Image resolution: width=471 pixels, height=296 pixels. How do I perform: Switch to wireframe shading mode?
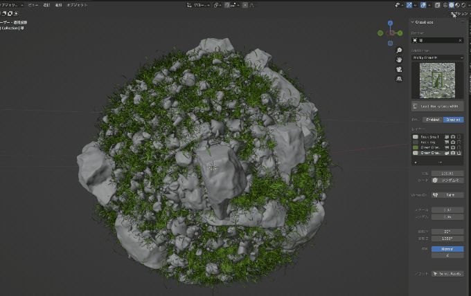tap(445, 5)
